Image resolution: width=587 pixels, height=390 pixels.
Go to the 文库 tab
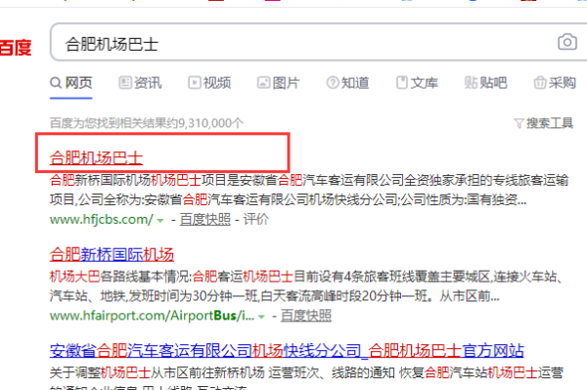click(x=417, y=83)
